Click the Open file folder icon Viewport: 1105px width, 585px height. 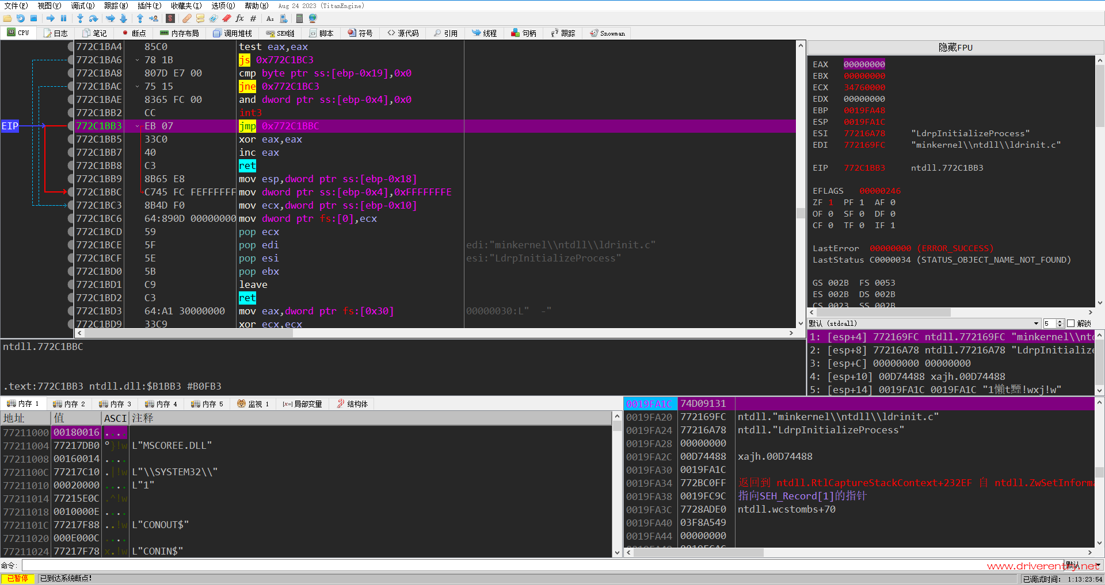tap(7, 18)
